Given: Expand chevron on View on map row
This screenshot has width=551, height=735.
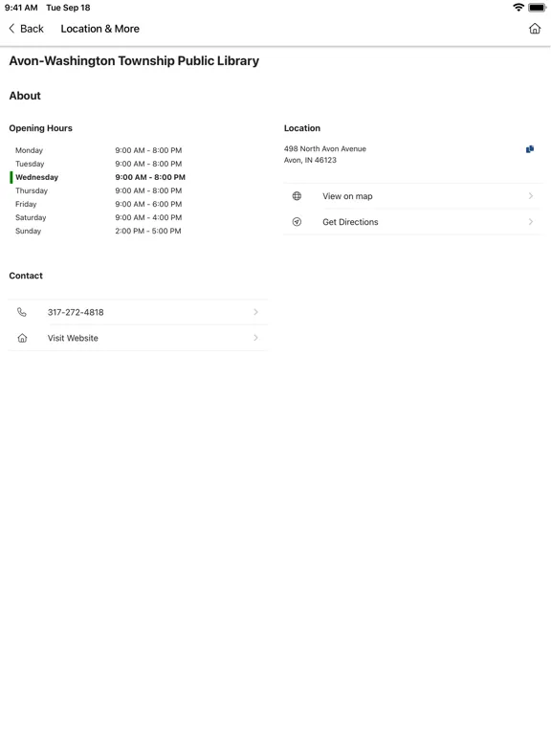Looking at the screenshot, I should (531, 196).
